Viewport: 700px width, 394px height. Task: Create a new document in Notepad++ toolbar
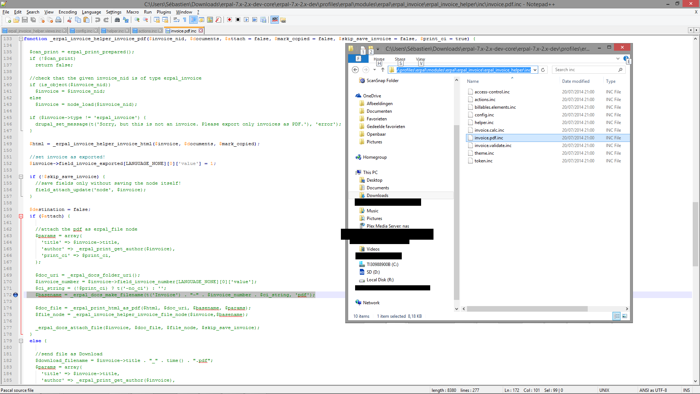click(x=8, y=20)
